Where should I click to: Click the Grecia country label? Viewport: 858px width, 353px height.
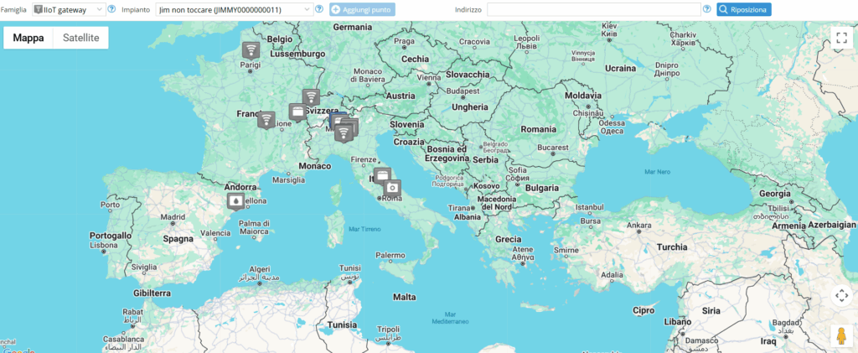509,239
